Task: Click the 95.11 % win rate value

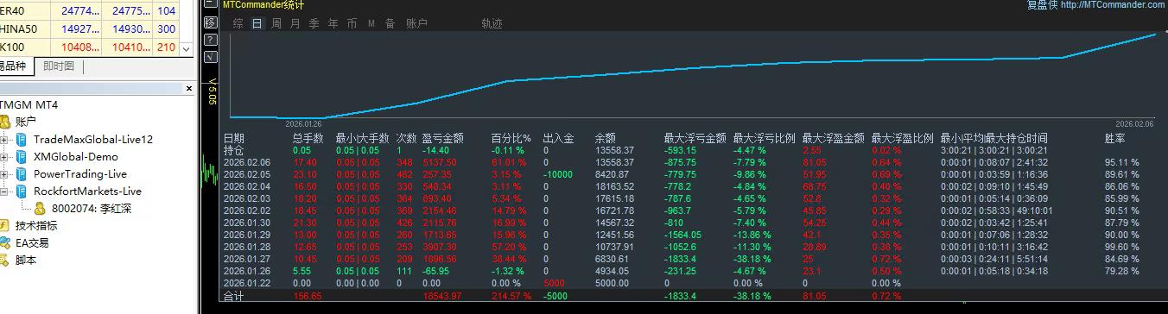Action: (1122, 162)
